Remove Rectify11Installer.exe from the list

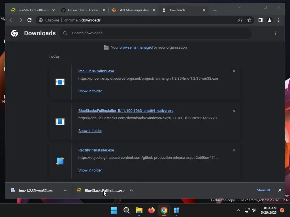[234, 150]
